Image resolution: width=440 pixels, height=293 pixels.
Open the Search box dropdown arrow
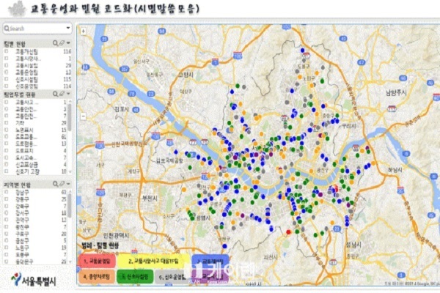coord(68,28)
